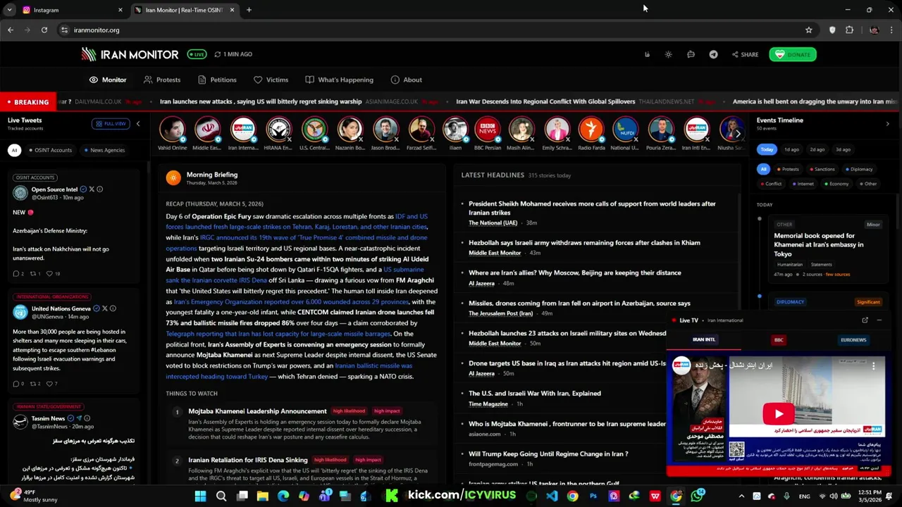Open the U.S. Central Command account avatar

(314, 130)
